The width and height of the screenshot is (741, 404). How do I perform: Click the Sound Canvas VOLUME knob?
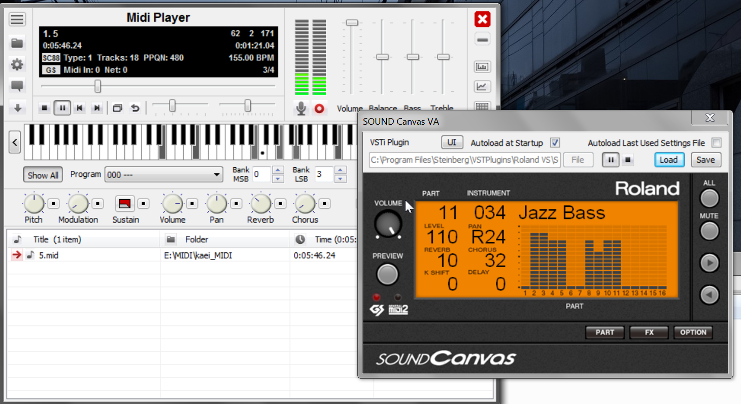[389, 223]
